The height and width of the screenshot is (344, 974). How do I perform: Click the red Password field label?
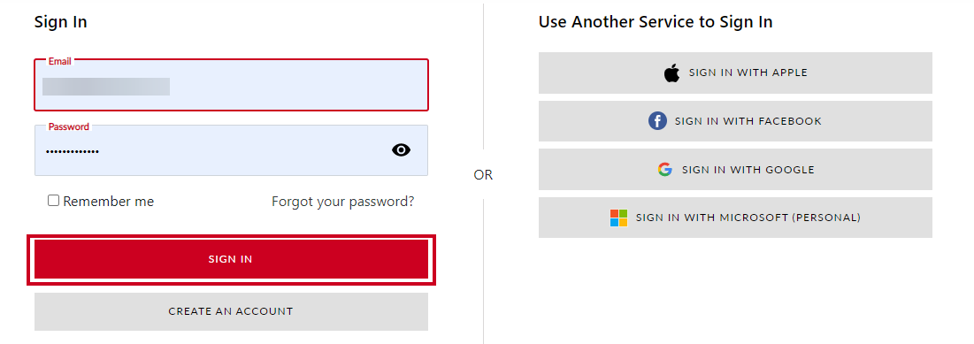click(x=69, y=126)
